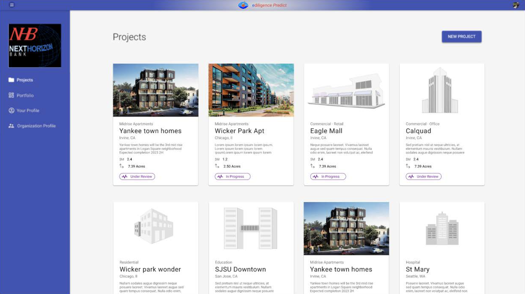Click the Portfolio grid icon in the sidebar

11,95
